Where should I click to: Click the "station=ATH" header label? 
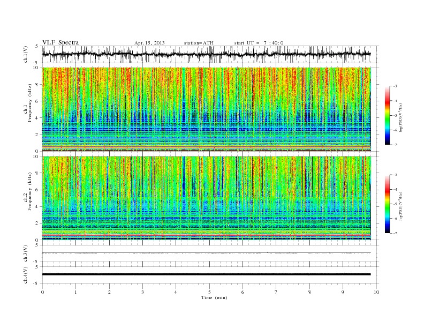(199, 43)
